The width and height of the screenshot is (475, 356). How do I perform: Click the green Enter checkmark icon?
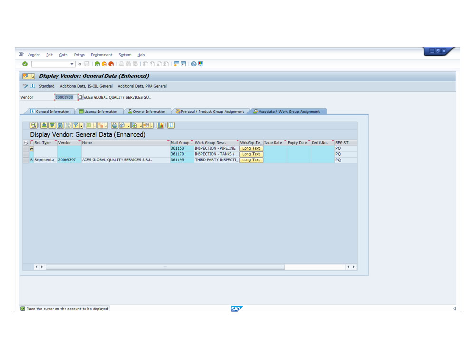coord(25,64)
